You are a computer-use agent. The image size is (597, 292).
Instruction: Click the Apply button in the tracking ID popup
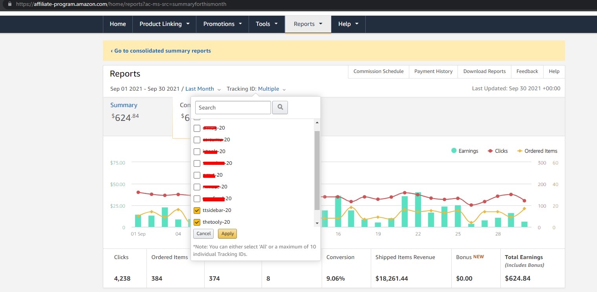[227, 234]
